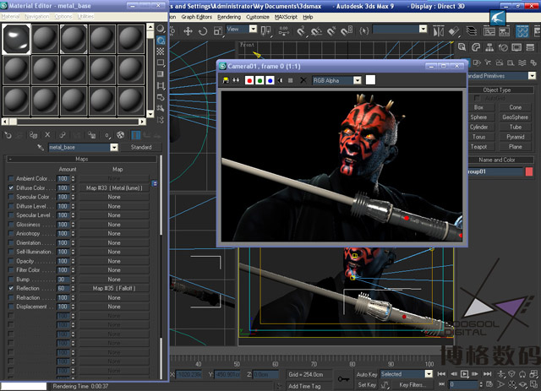Click the Standard material type button
This screenshot has height=391, width=541.
tap(141, 148)
